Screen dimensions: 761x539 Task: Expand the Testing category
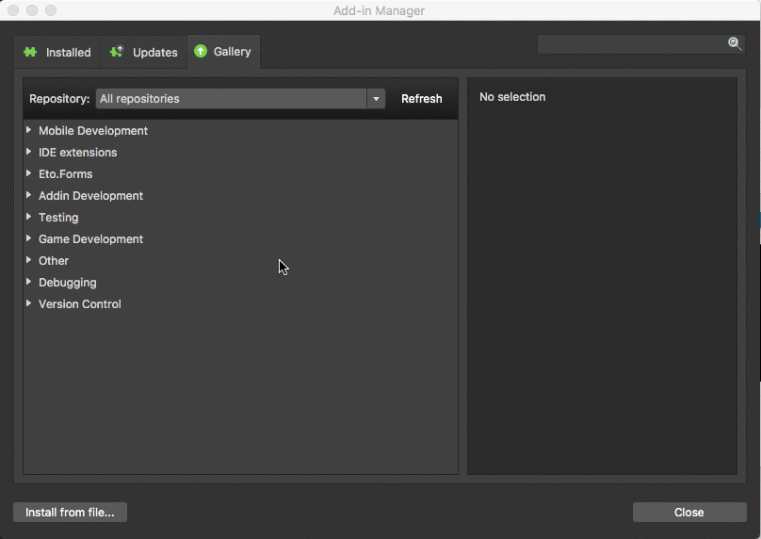click(28, 217)
